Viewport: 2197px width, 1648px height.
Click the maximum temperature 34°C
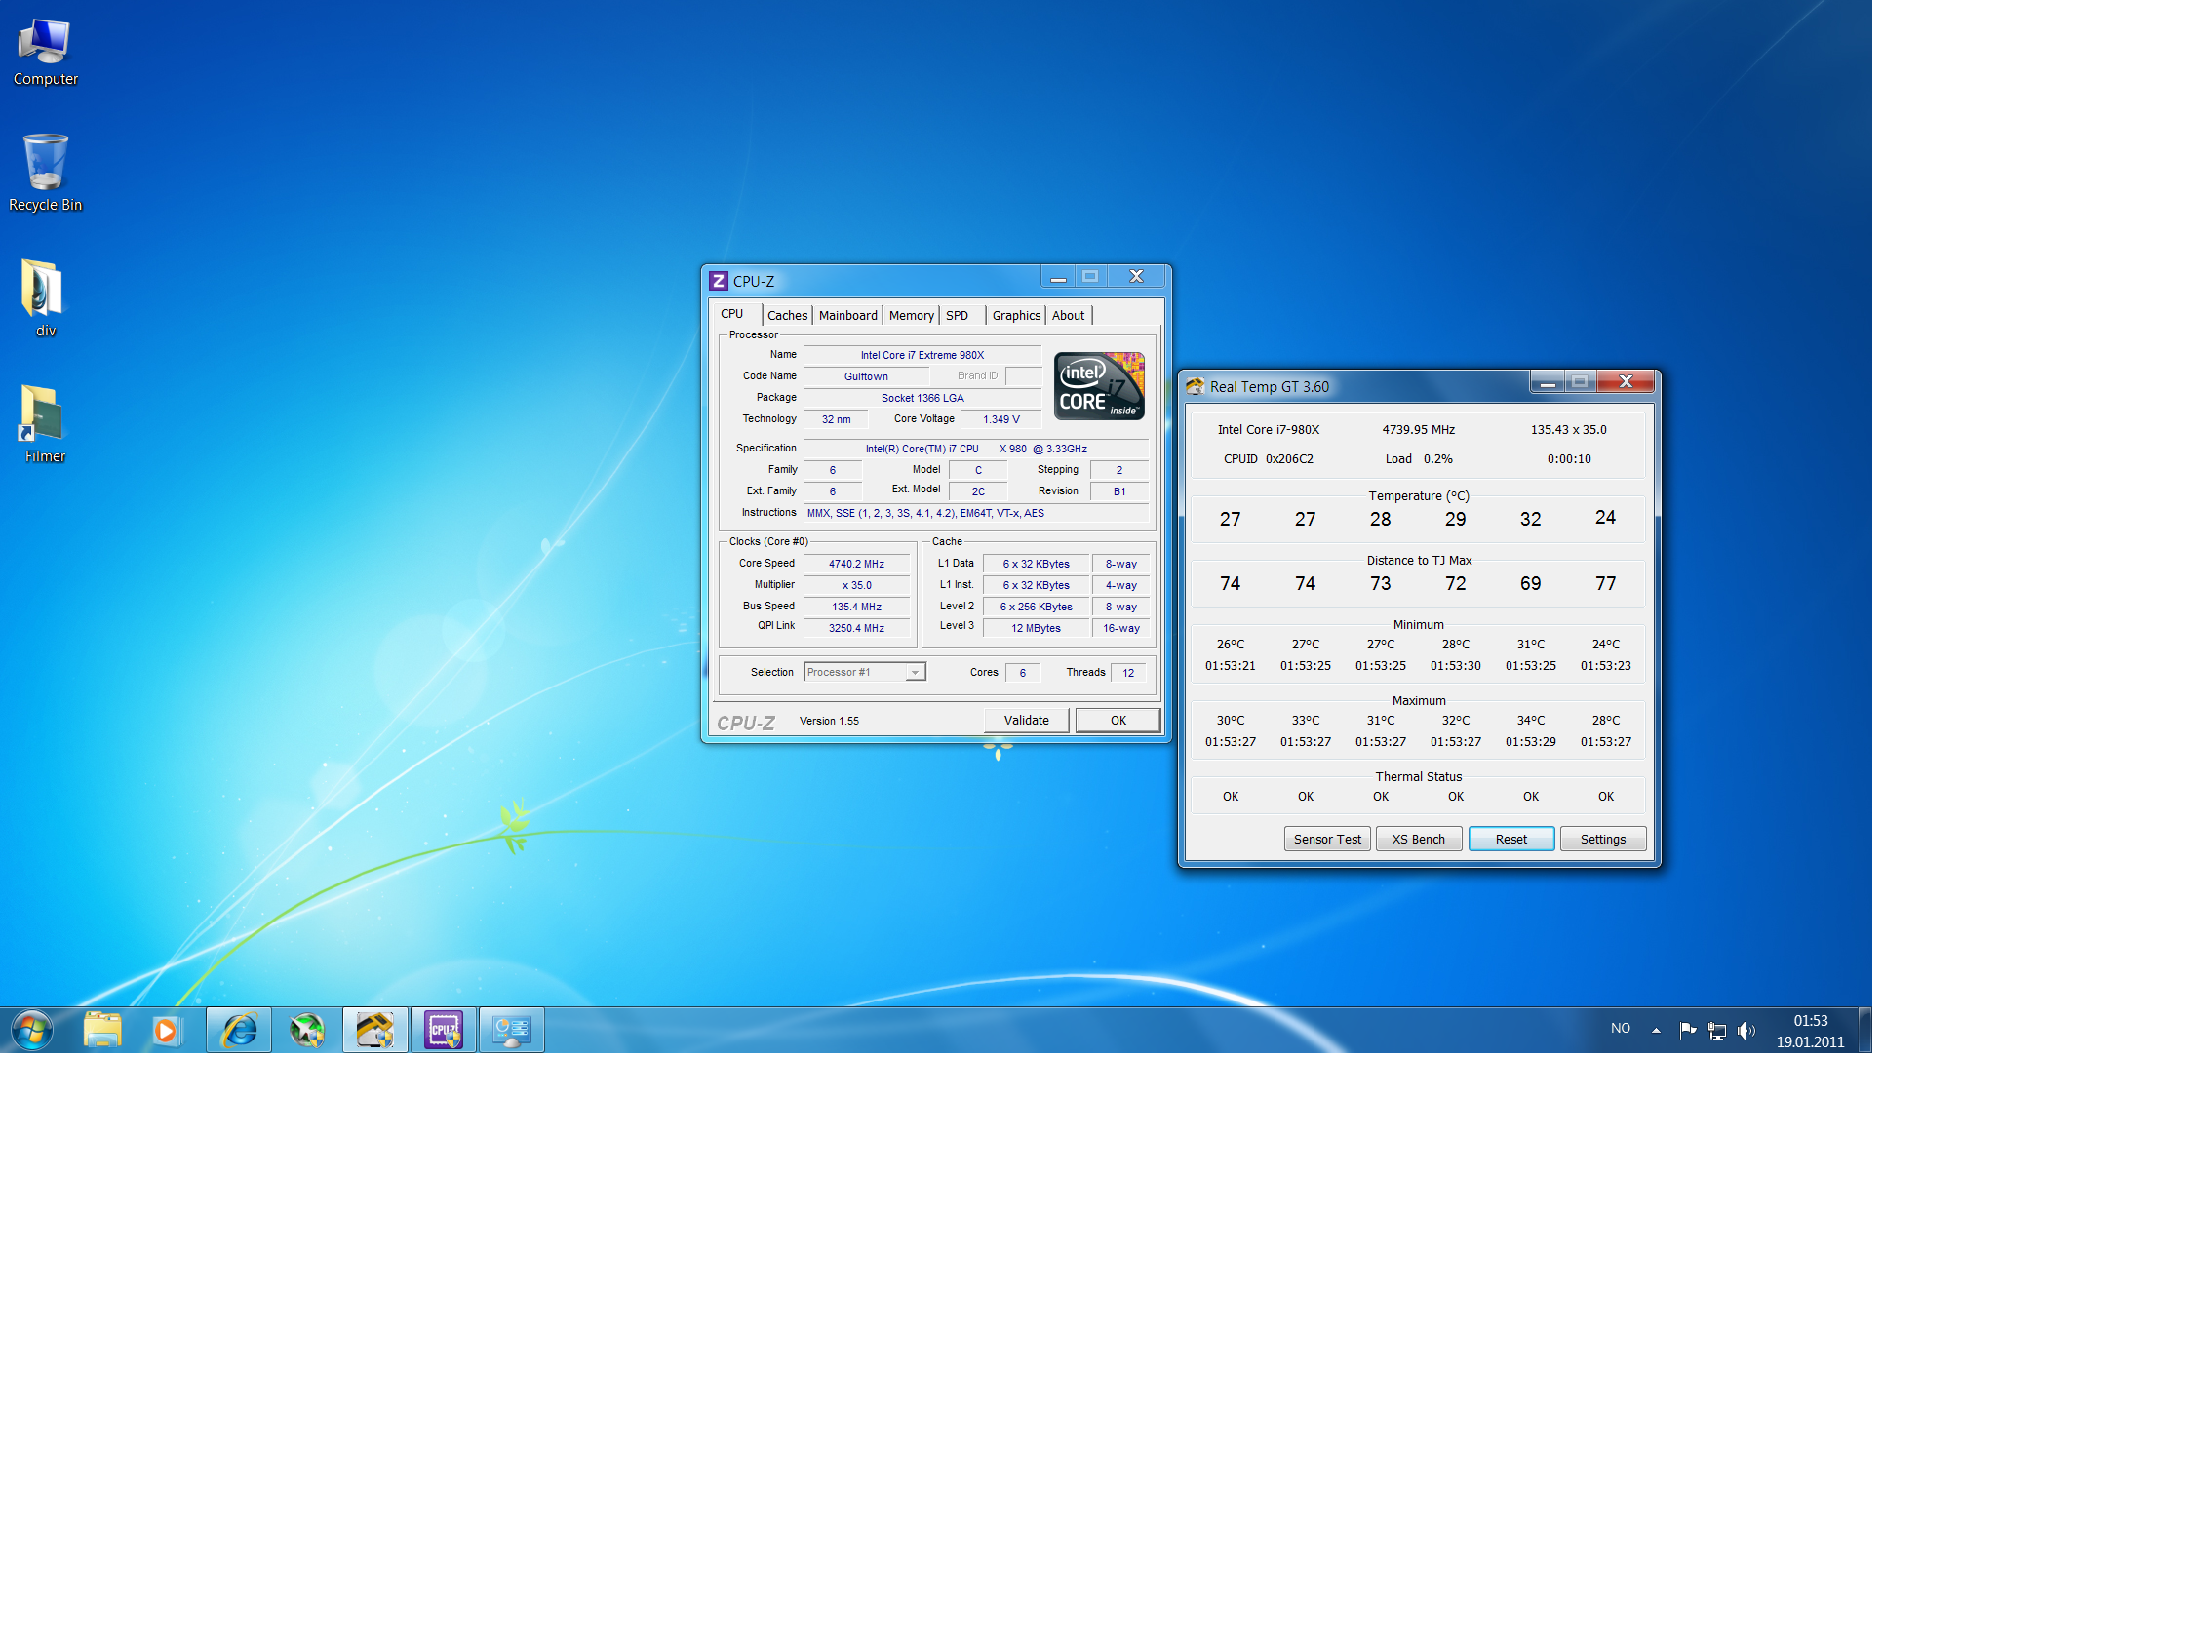coord(1530,721)
